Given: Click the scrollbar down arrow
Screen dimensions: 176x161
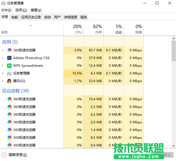Looking at the screenshot, I should (174, 146).
